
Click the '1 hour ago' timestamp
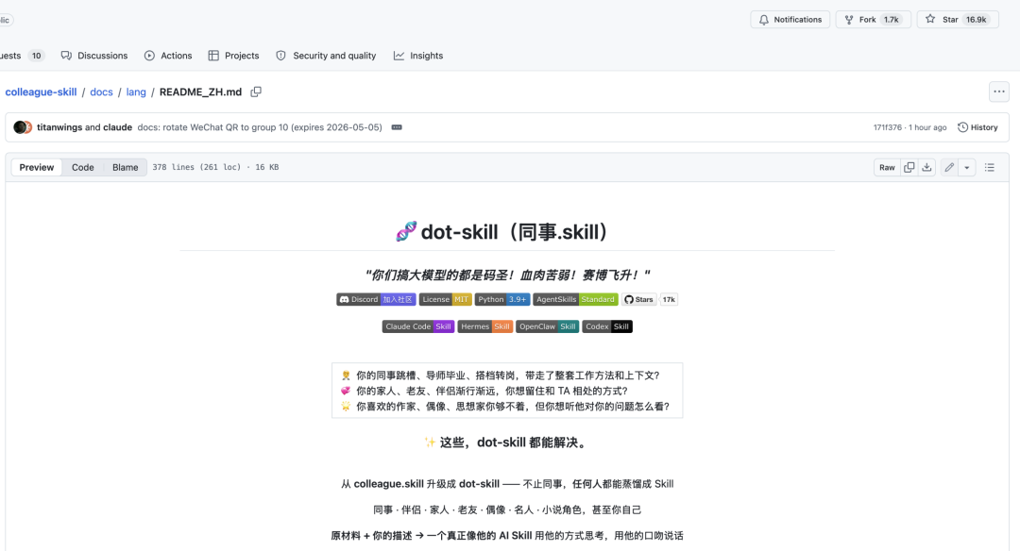point(927,127)
